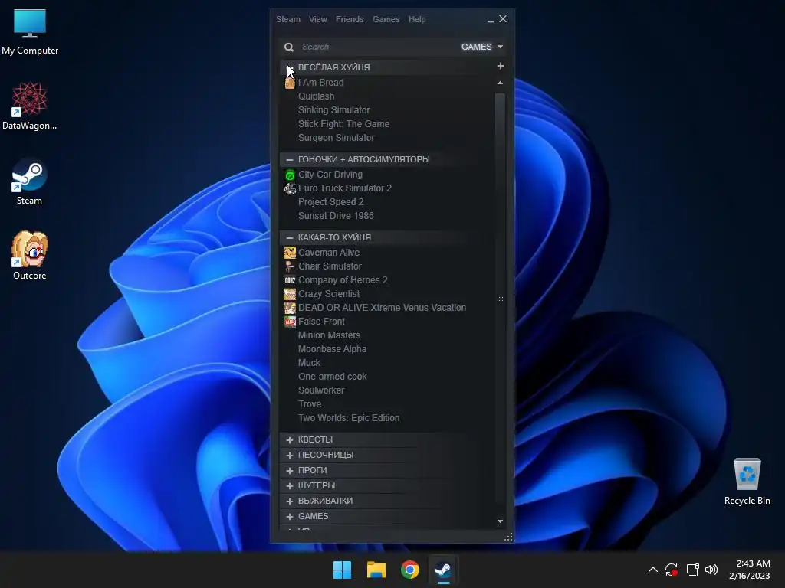This screenshot has width=785, height=588.
Task: Click the network tray icon
Action: 692,570
